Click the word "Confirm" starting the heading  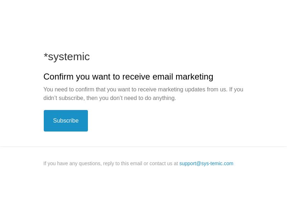click(x=58, y=77)
